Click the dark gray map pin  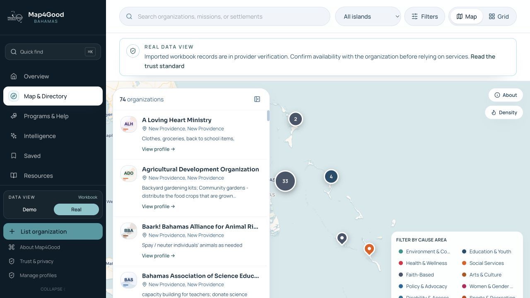pyautogui.click(x=342, y=238)
